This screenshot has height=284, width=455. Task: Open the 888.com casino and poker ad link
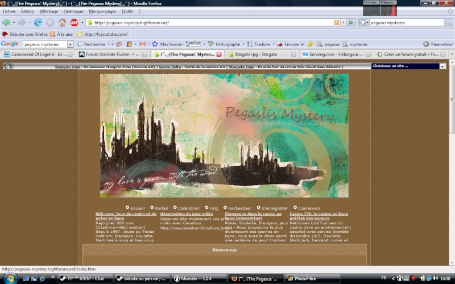126,216
